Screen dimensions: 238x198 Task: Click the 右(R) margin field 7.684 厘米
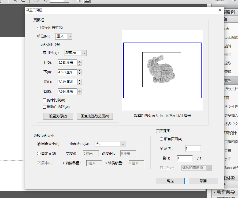(x=67, y=92)
